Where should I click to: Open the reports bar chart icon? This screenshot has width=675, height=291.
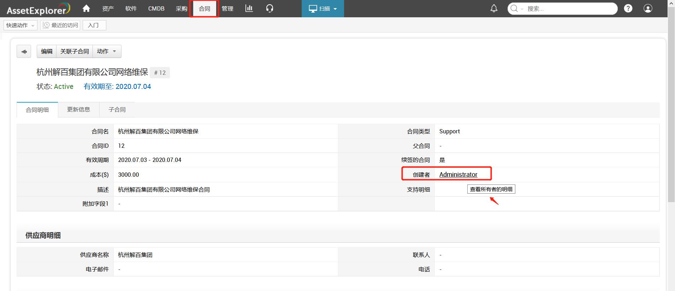click(249, 8)
